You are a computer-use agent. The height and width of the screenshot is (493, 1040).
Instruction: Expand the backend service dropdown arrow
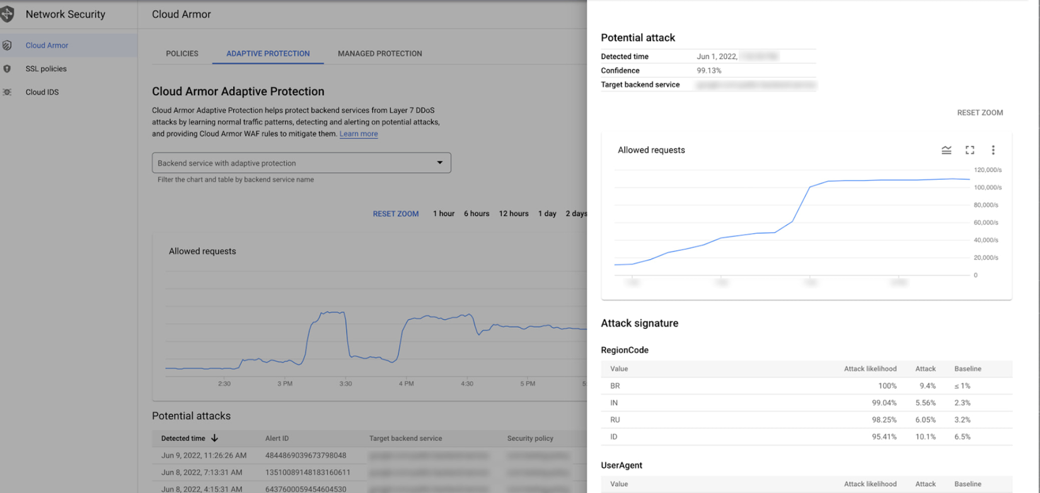click(x=440, y=163)
